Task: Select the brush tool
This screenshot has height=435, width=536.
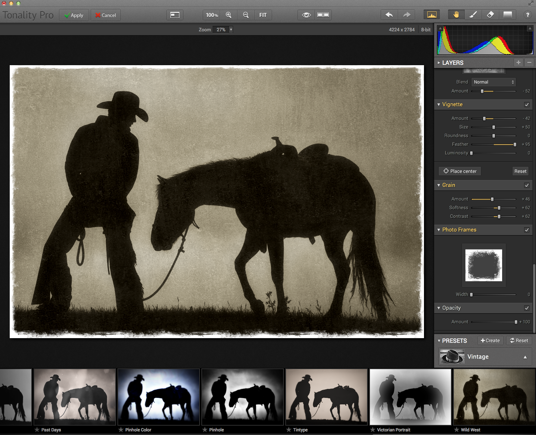Action: tap(473, 15)
